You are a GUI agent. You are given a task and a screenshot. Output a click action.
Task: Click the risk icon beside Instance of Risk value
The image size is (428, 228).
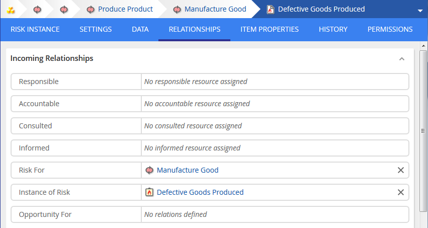point(149,192)
